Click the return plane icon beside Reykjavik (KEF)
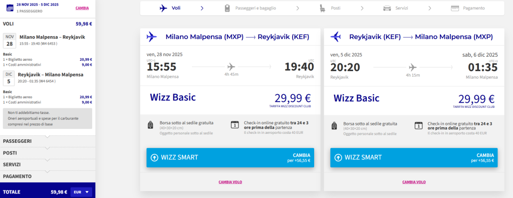Image resolution: width=513 pixels, height=198 pixels. click(336, 37)
